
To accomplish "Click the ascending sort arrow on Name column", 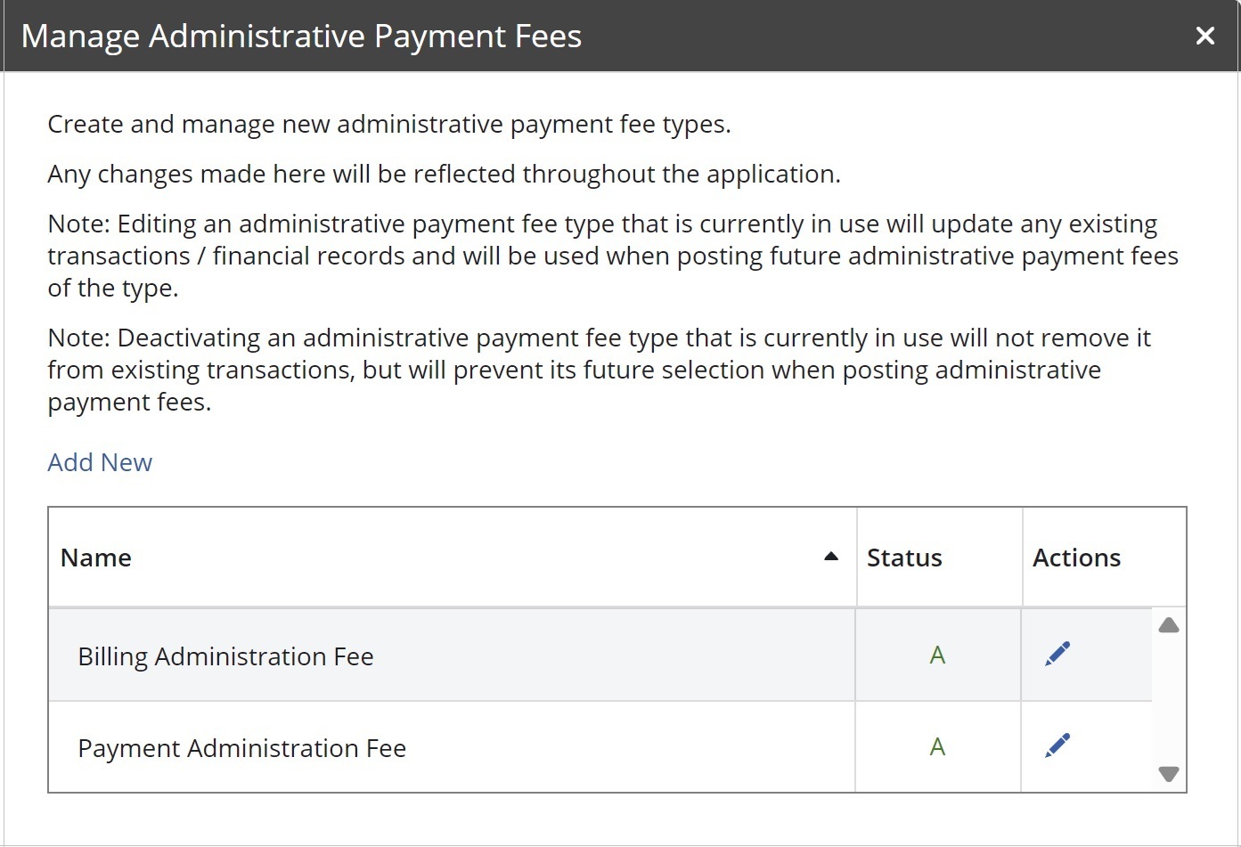I will pyautogui.click(x=830, y=556).
